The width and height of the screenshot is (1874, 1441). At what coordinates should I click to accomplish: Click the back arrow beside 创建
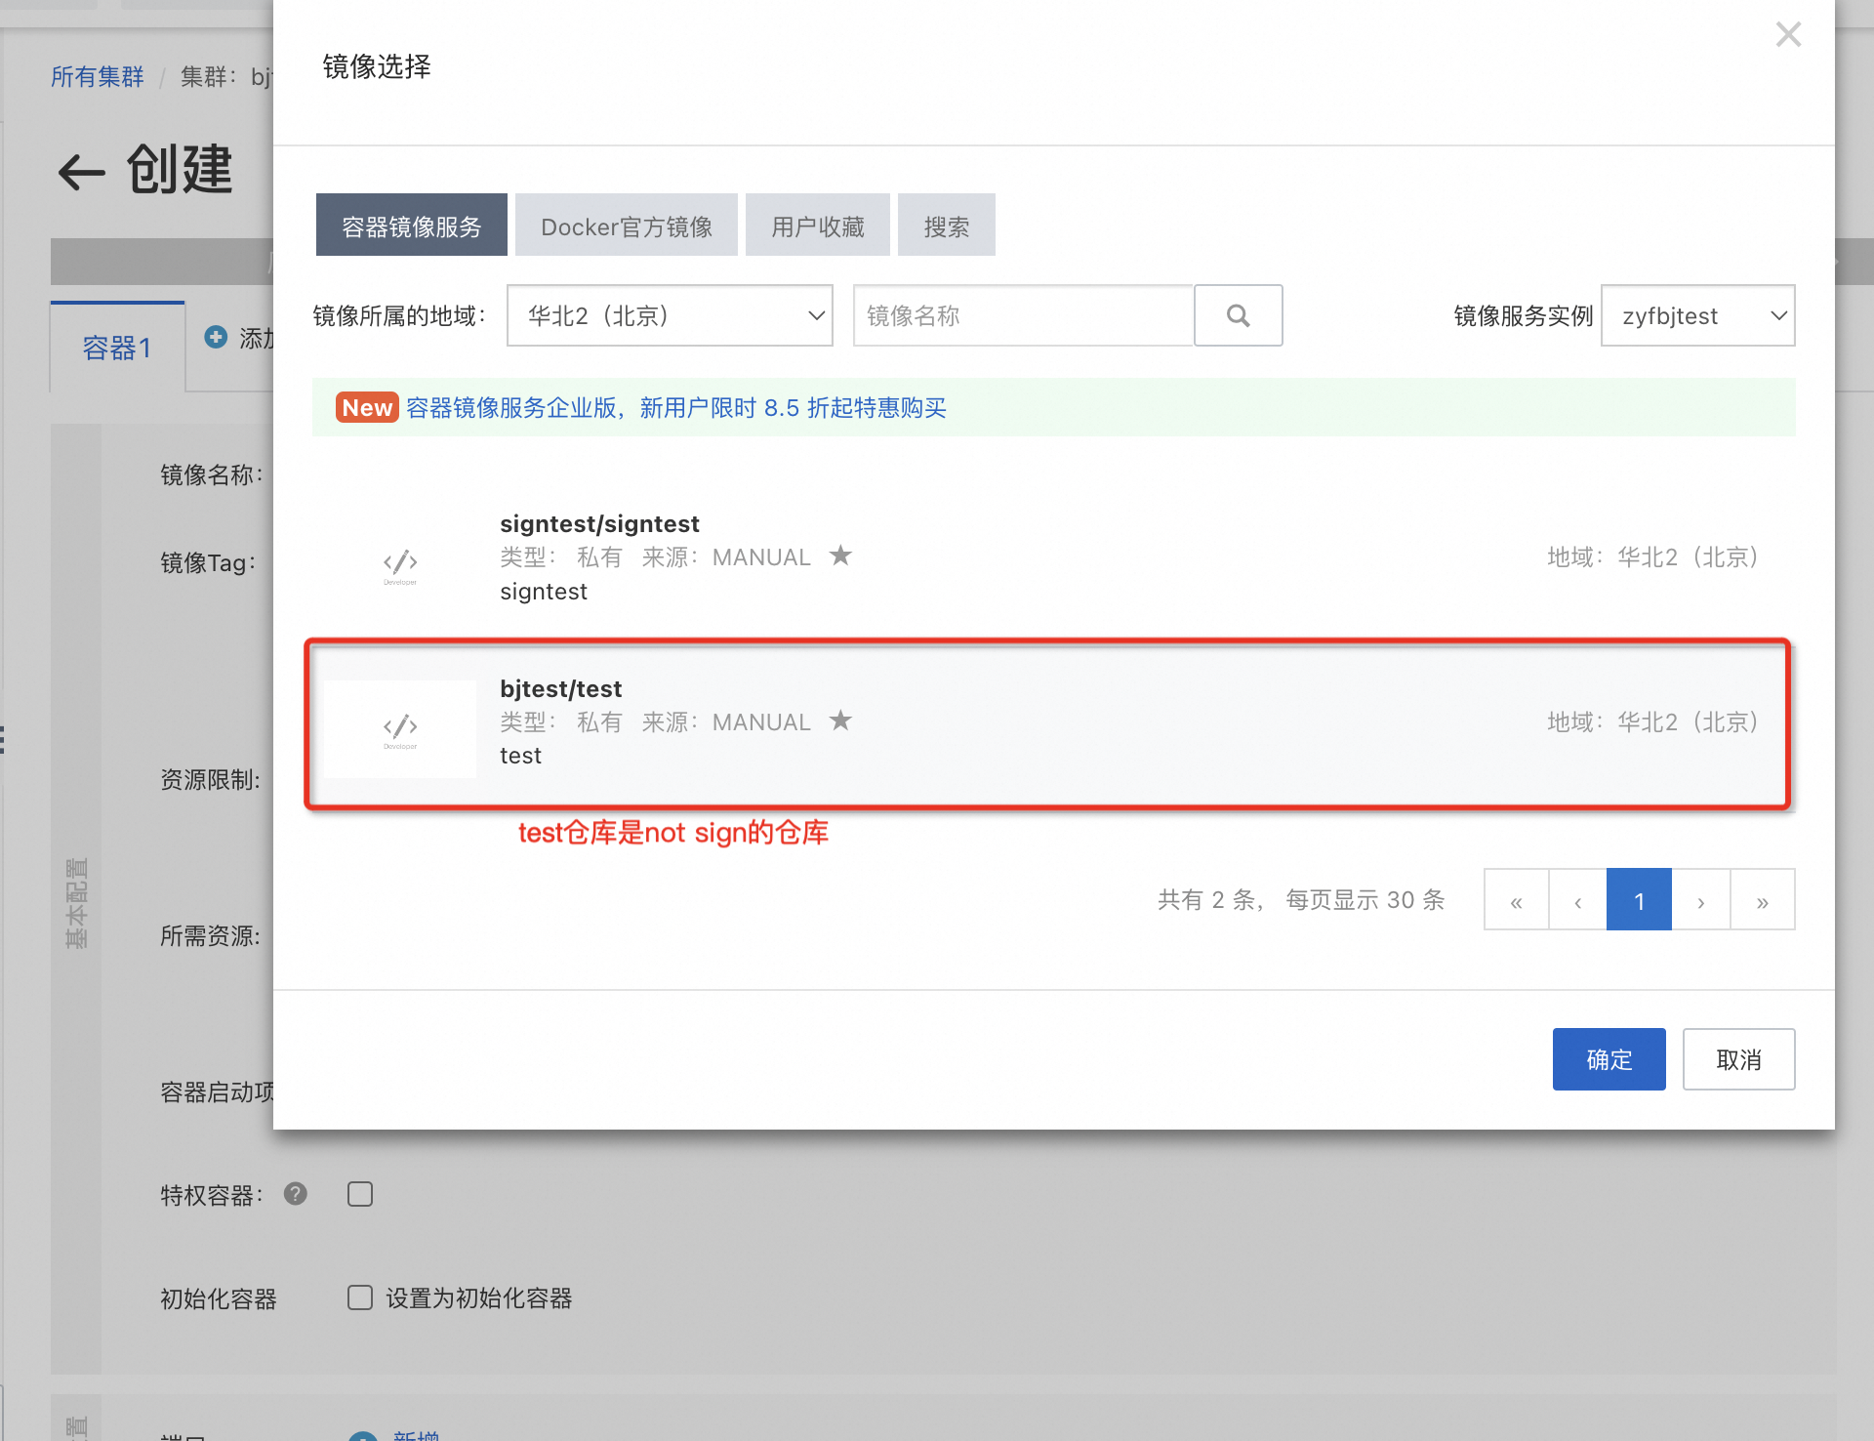[82, 173]
